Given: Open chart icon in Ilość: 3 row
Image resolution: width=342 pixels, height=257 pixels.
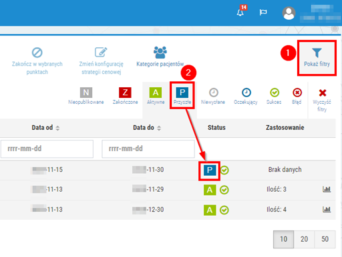Looking at the screenshot, I should click(327, 189).
